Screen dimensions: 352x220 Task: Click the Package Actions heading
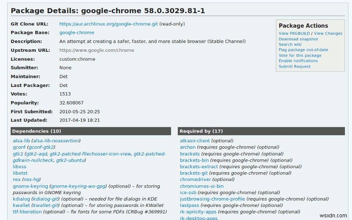(x=303, y=26)
